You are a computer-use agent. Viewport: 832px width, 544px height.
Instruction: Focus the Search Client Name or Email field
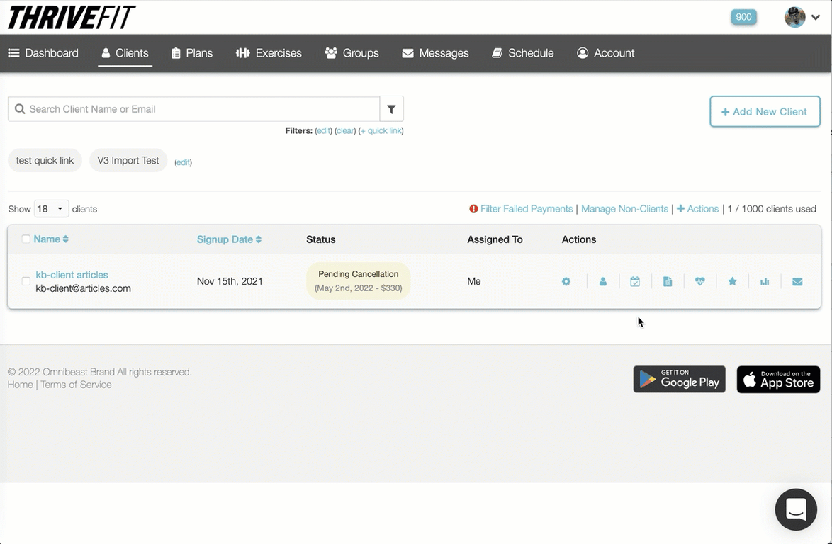coord(198,109)
